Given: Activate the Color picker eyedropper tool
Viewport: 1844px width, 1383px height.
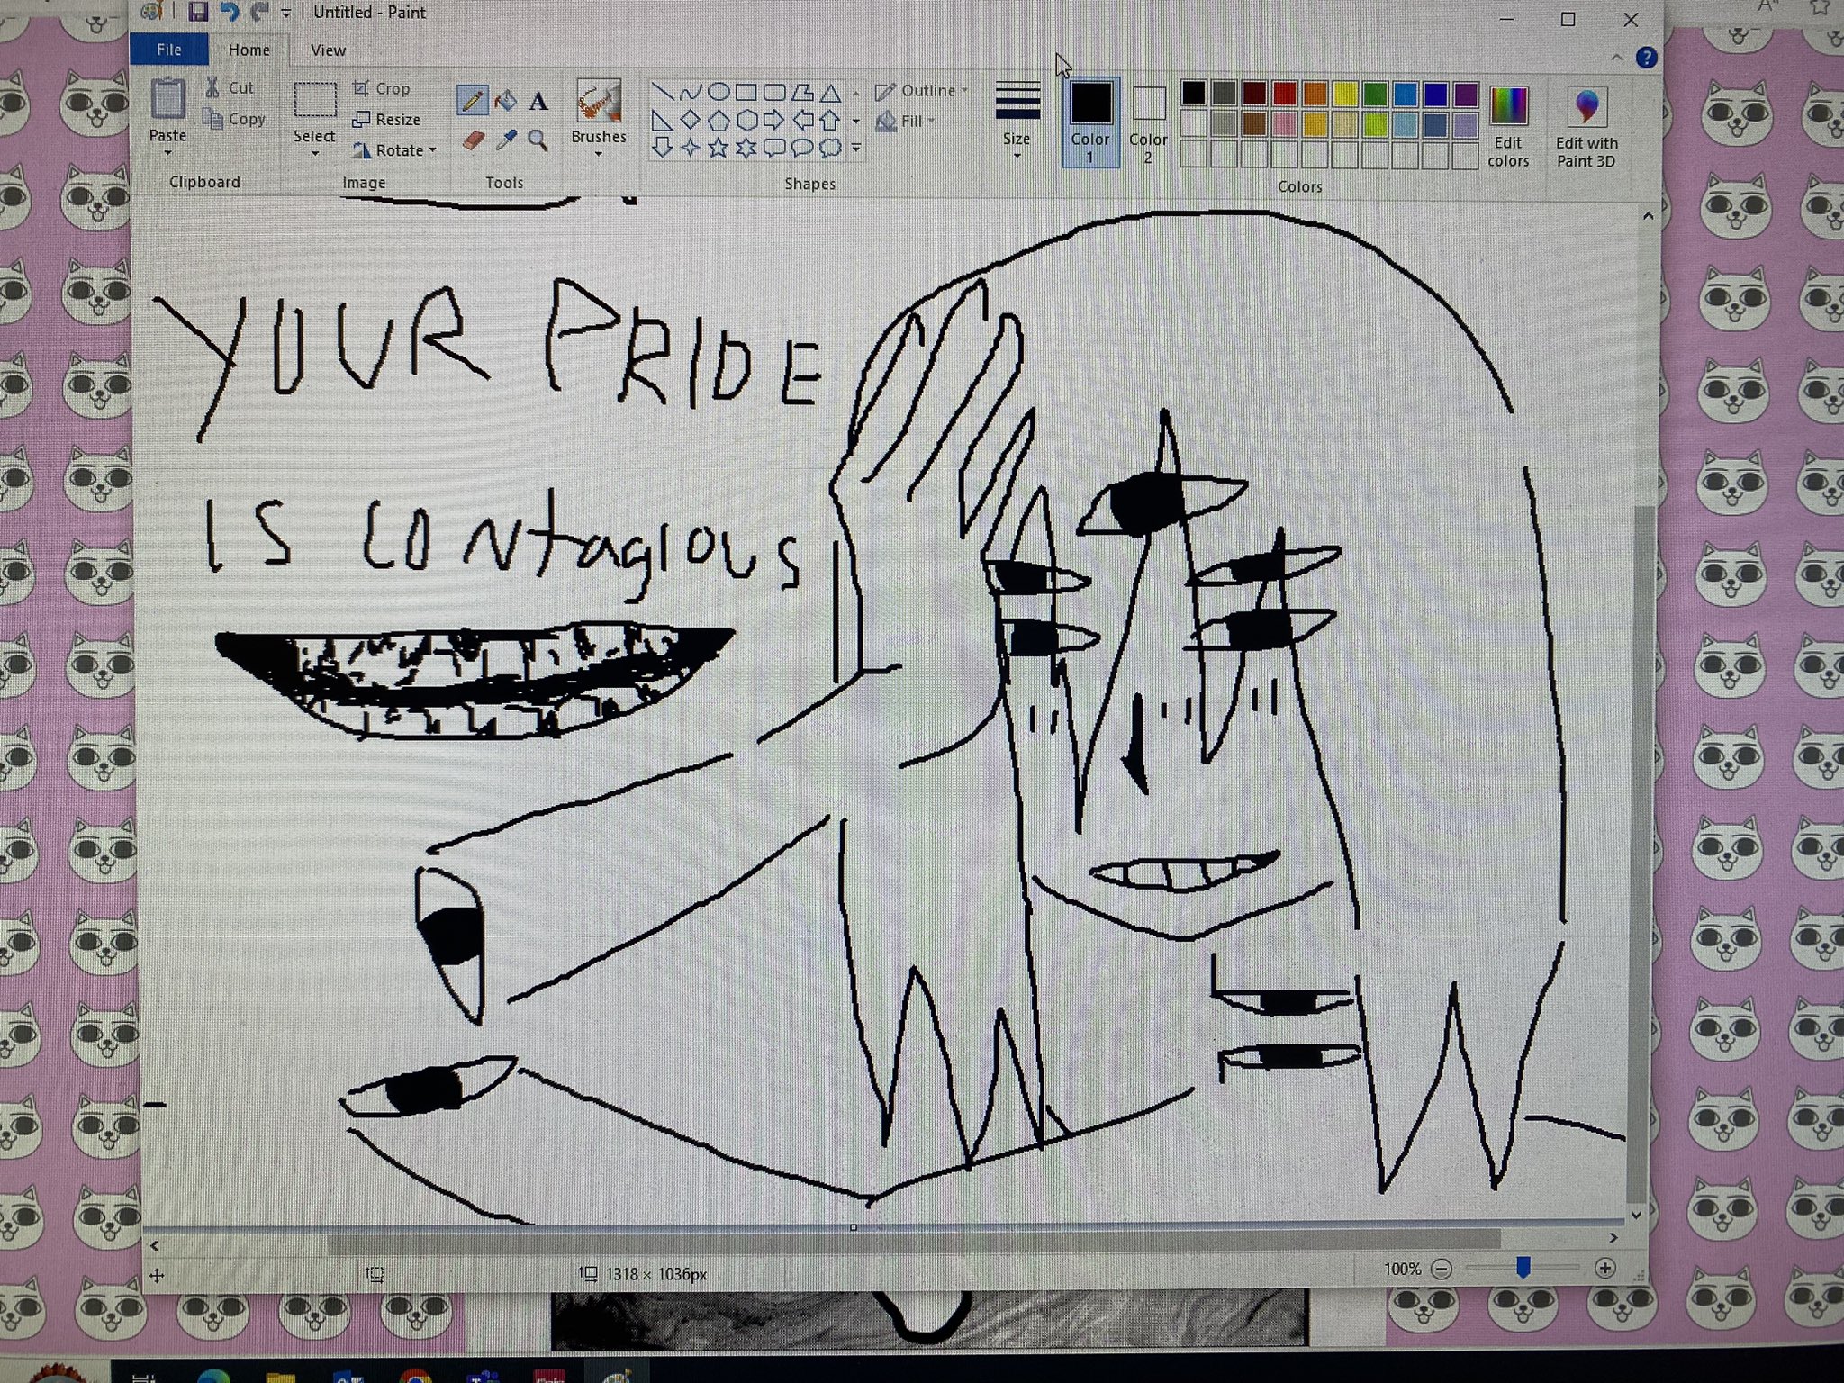Looking at the screenshot, I should tap(506, 140).
